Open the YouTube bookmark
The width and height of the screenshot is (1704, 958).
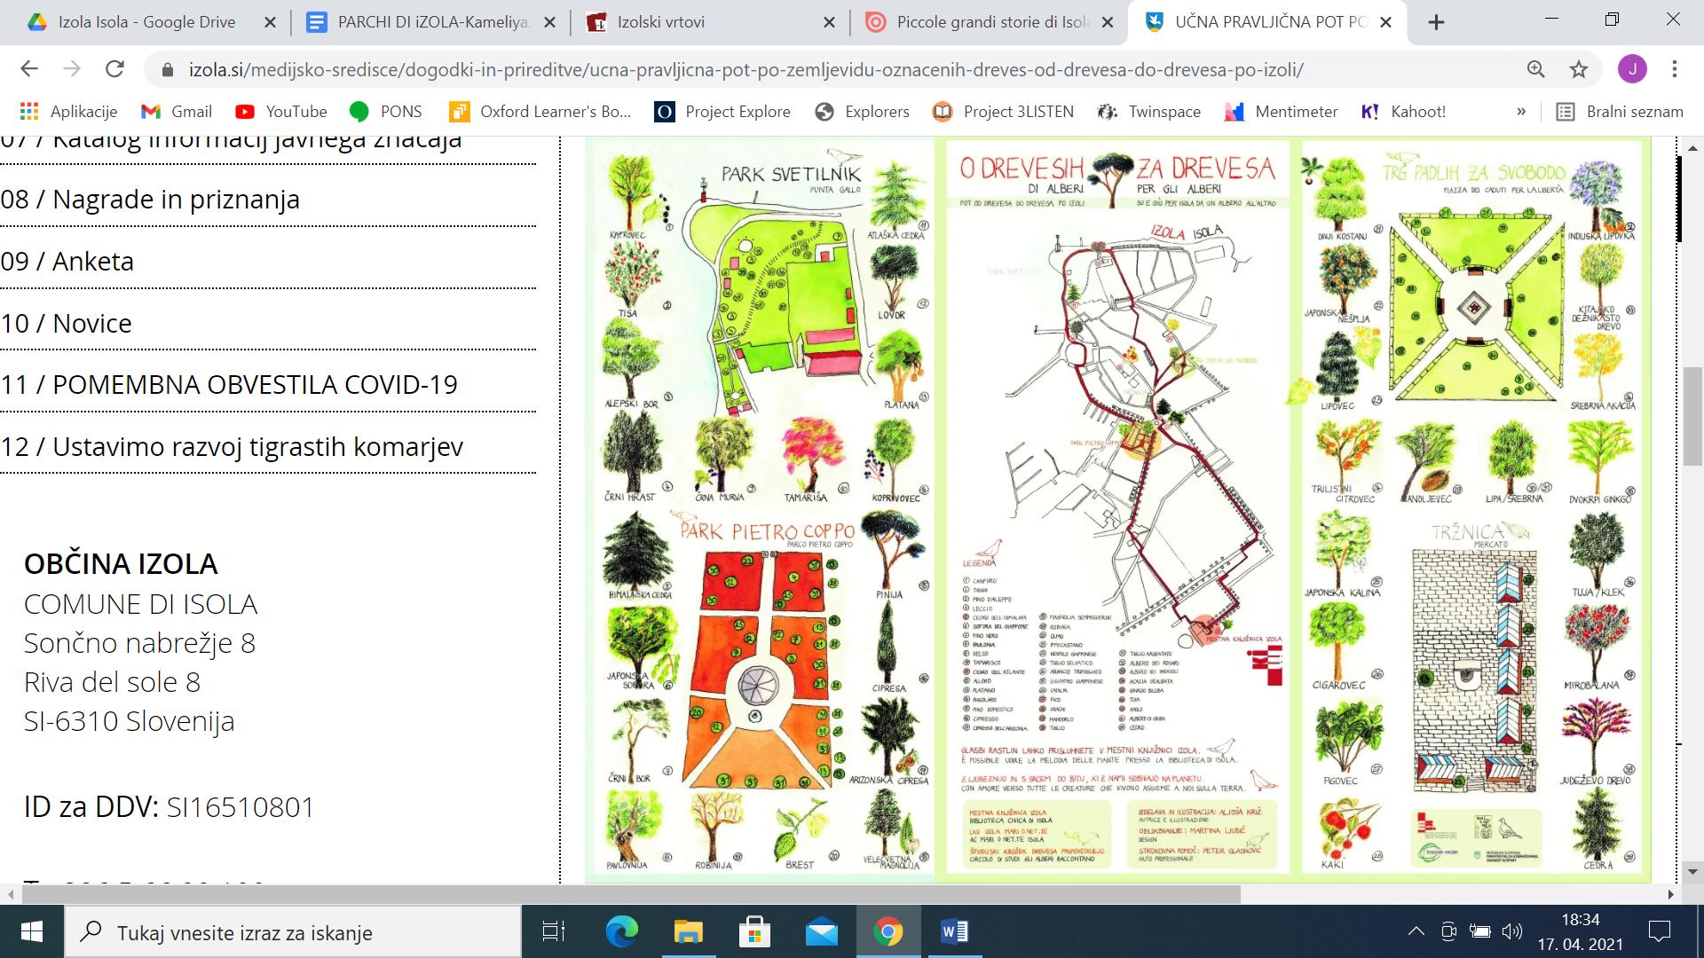click(x=280, y=111)
